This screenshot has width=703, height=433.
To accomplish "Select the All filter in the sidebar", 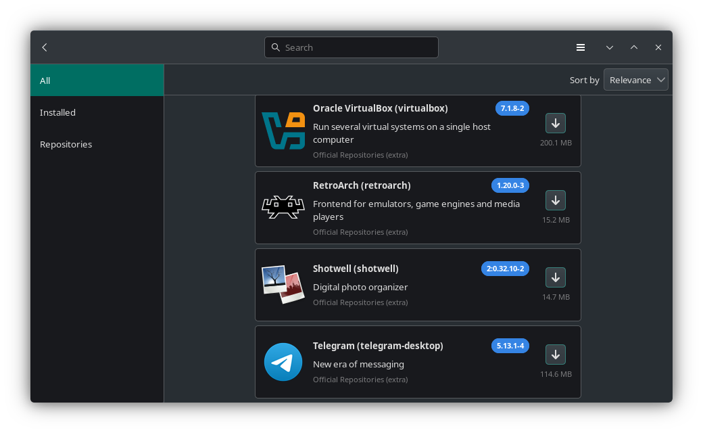I will (45, 81).
